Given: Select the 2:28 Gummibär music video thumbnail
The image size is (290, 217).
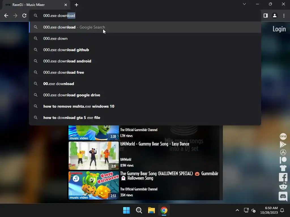Looking at the screenshot, I should tap(93, 133).
